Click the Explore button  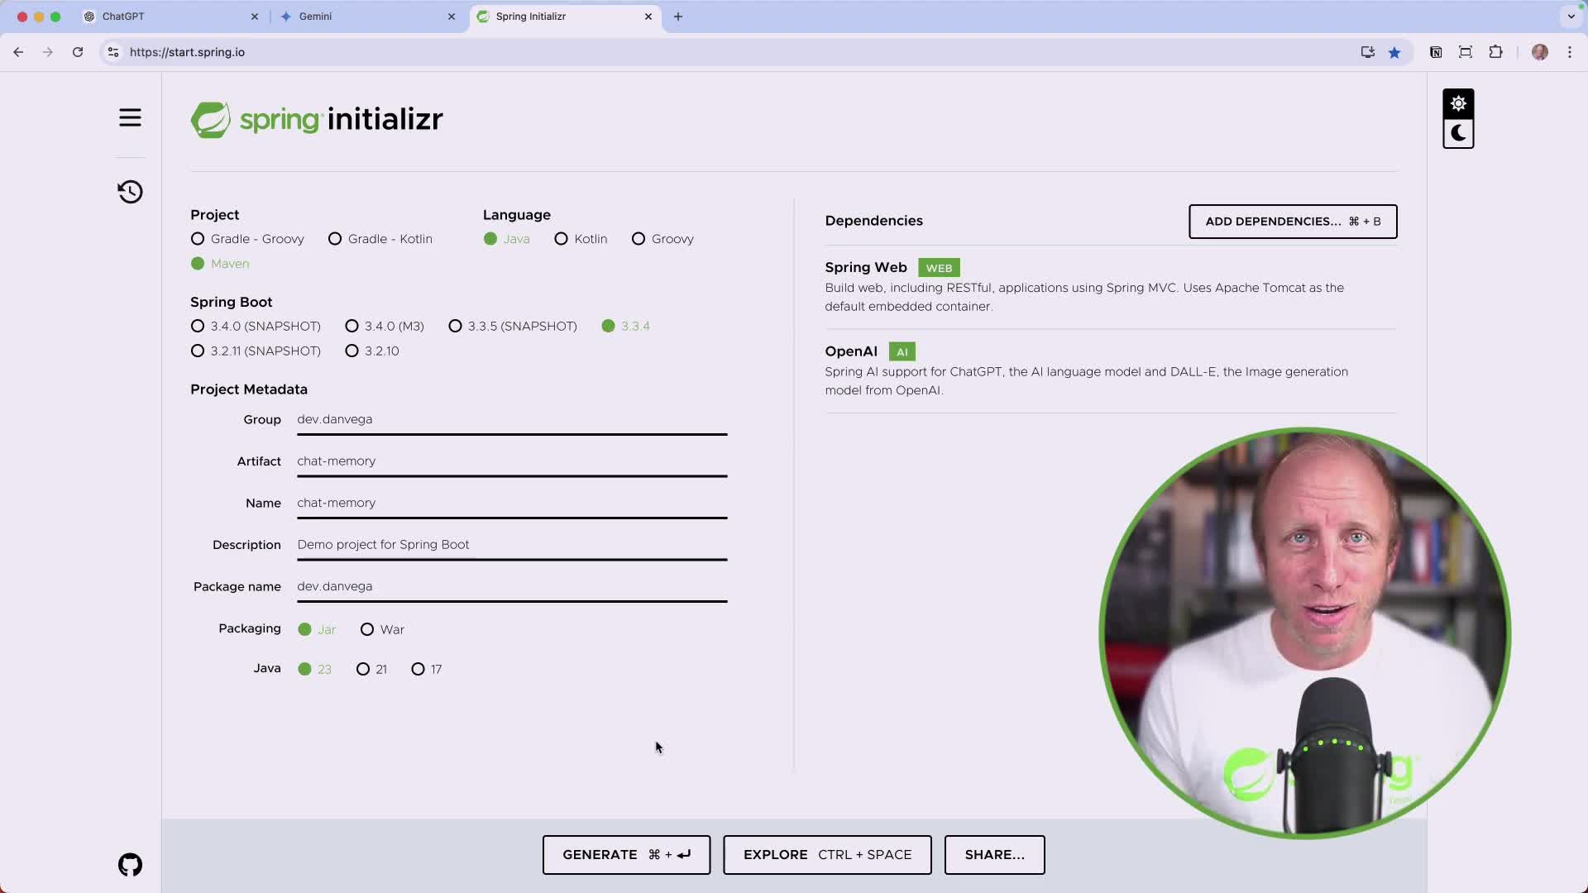click(827, 855)
